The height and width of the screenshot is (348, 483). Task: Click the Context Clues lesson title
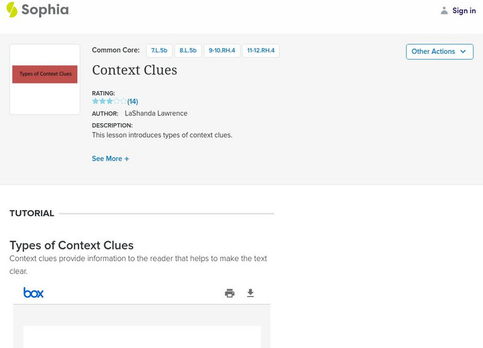pyautogui.click(x=135, y=70)
